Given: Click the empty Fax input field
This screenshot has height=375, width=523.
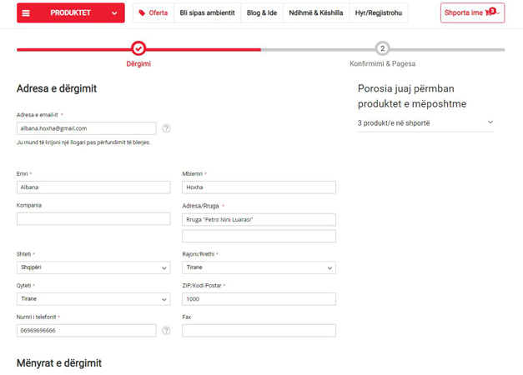Looking at the screenshot, I should pyautogui.click(x=259, y=331).
